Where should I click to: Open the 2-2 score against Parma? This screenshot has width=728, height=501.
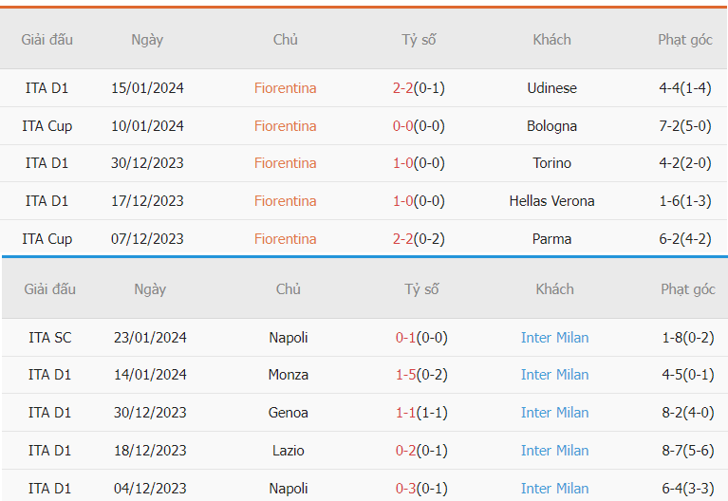402,239
